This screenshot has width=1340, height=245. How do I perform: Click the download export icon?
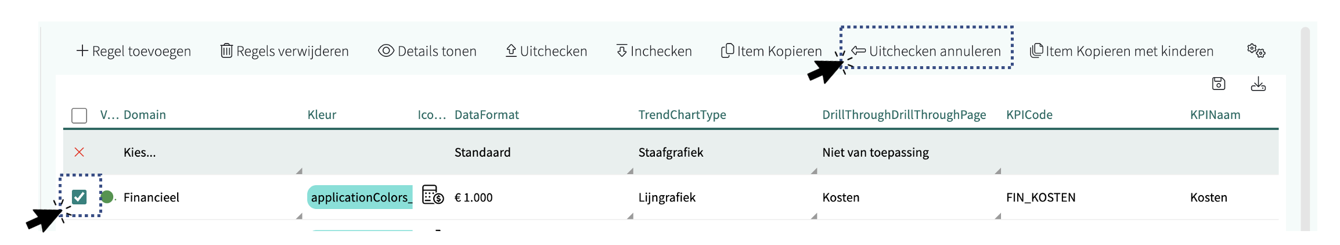coord(1258,84)
